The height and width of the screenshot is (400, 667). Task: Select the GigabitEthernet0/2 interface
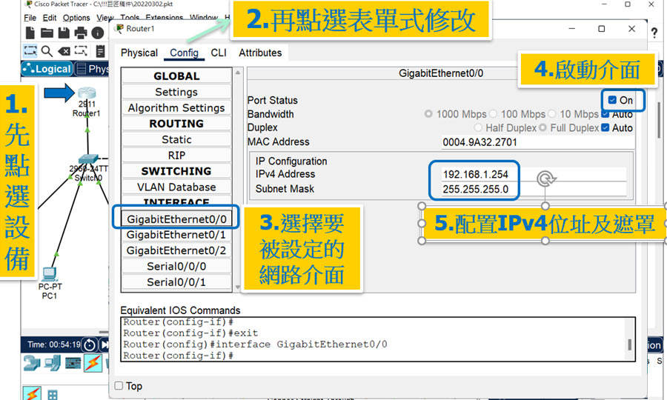tap(176, 250)
